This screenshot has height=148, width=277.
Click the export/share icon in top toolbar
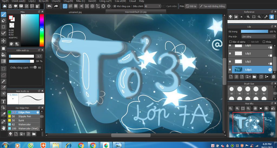(x=10, y=6)
